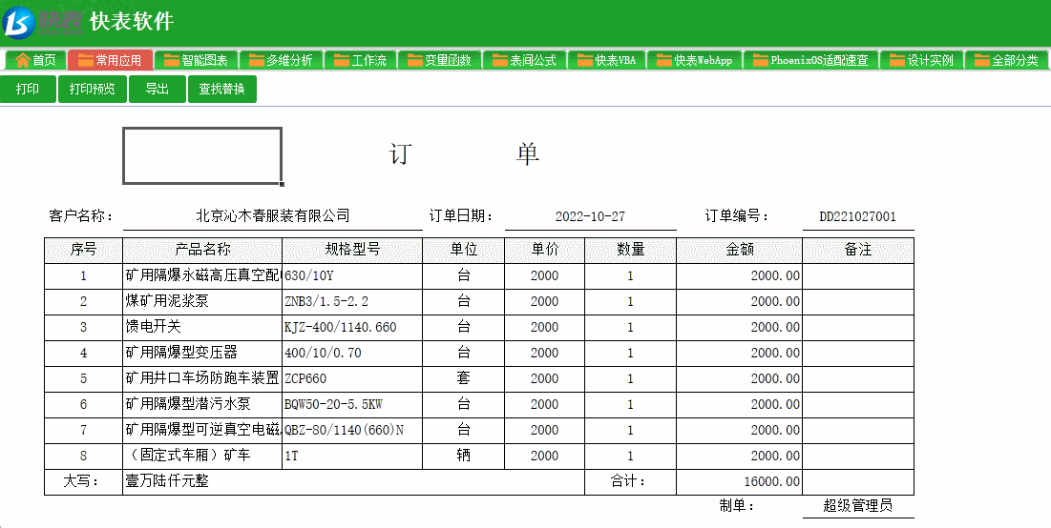Open the 首页 tab
The height and width of the screenshot is (528, 1051).
pos(35,60)
